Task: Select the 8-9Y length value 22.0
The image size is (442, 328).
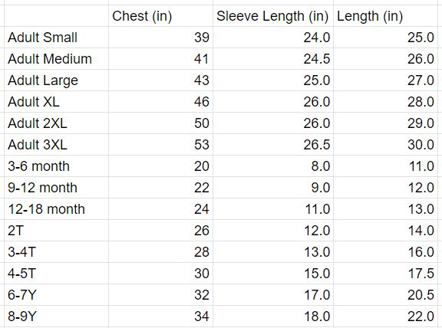Action: pos(385,317)
